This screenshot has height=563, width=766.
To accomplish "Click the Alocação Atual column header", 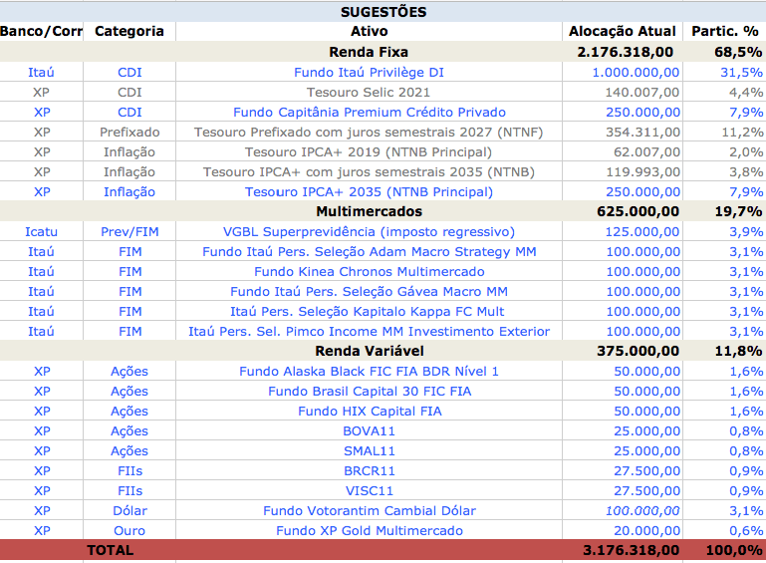I will pyautogui.click(x=622, y=31).
